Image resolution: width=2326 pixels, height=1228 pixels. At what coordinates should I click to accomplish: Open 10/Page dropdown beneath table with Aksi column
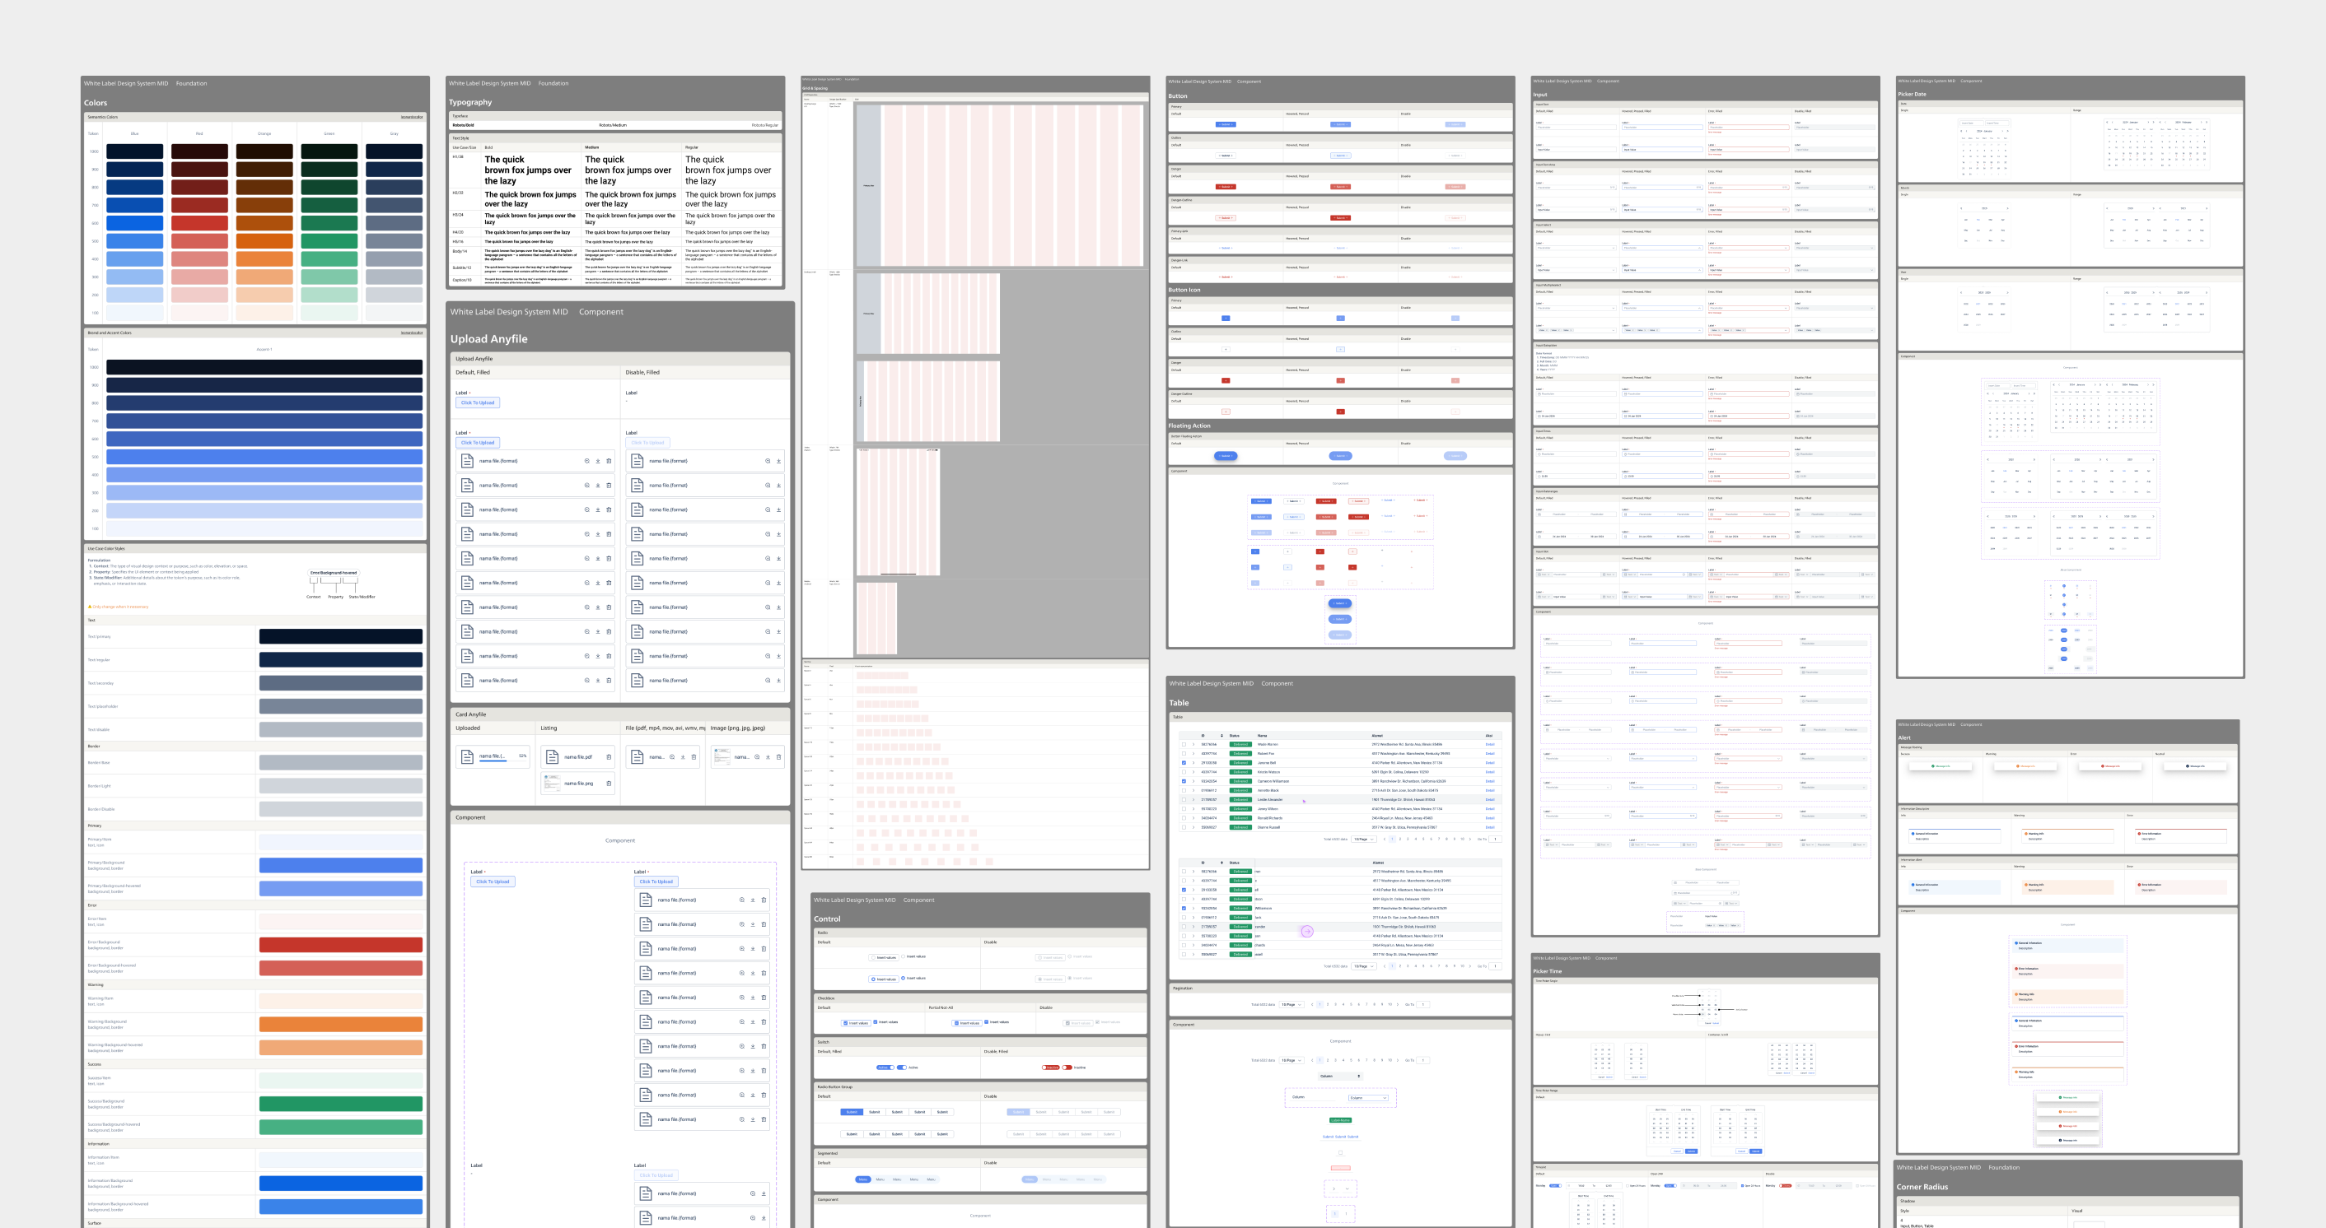click(1363, 840)
